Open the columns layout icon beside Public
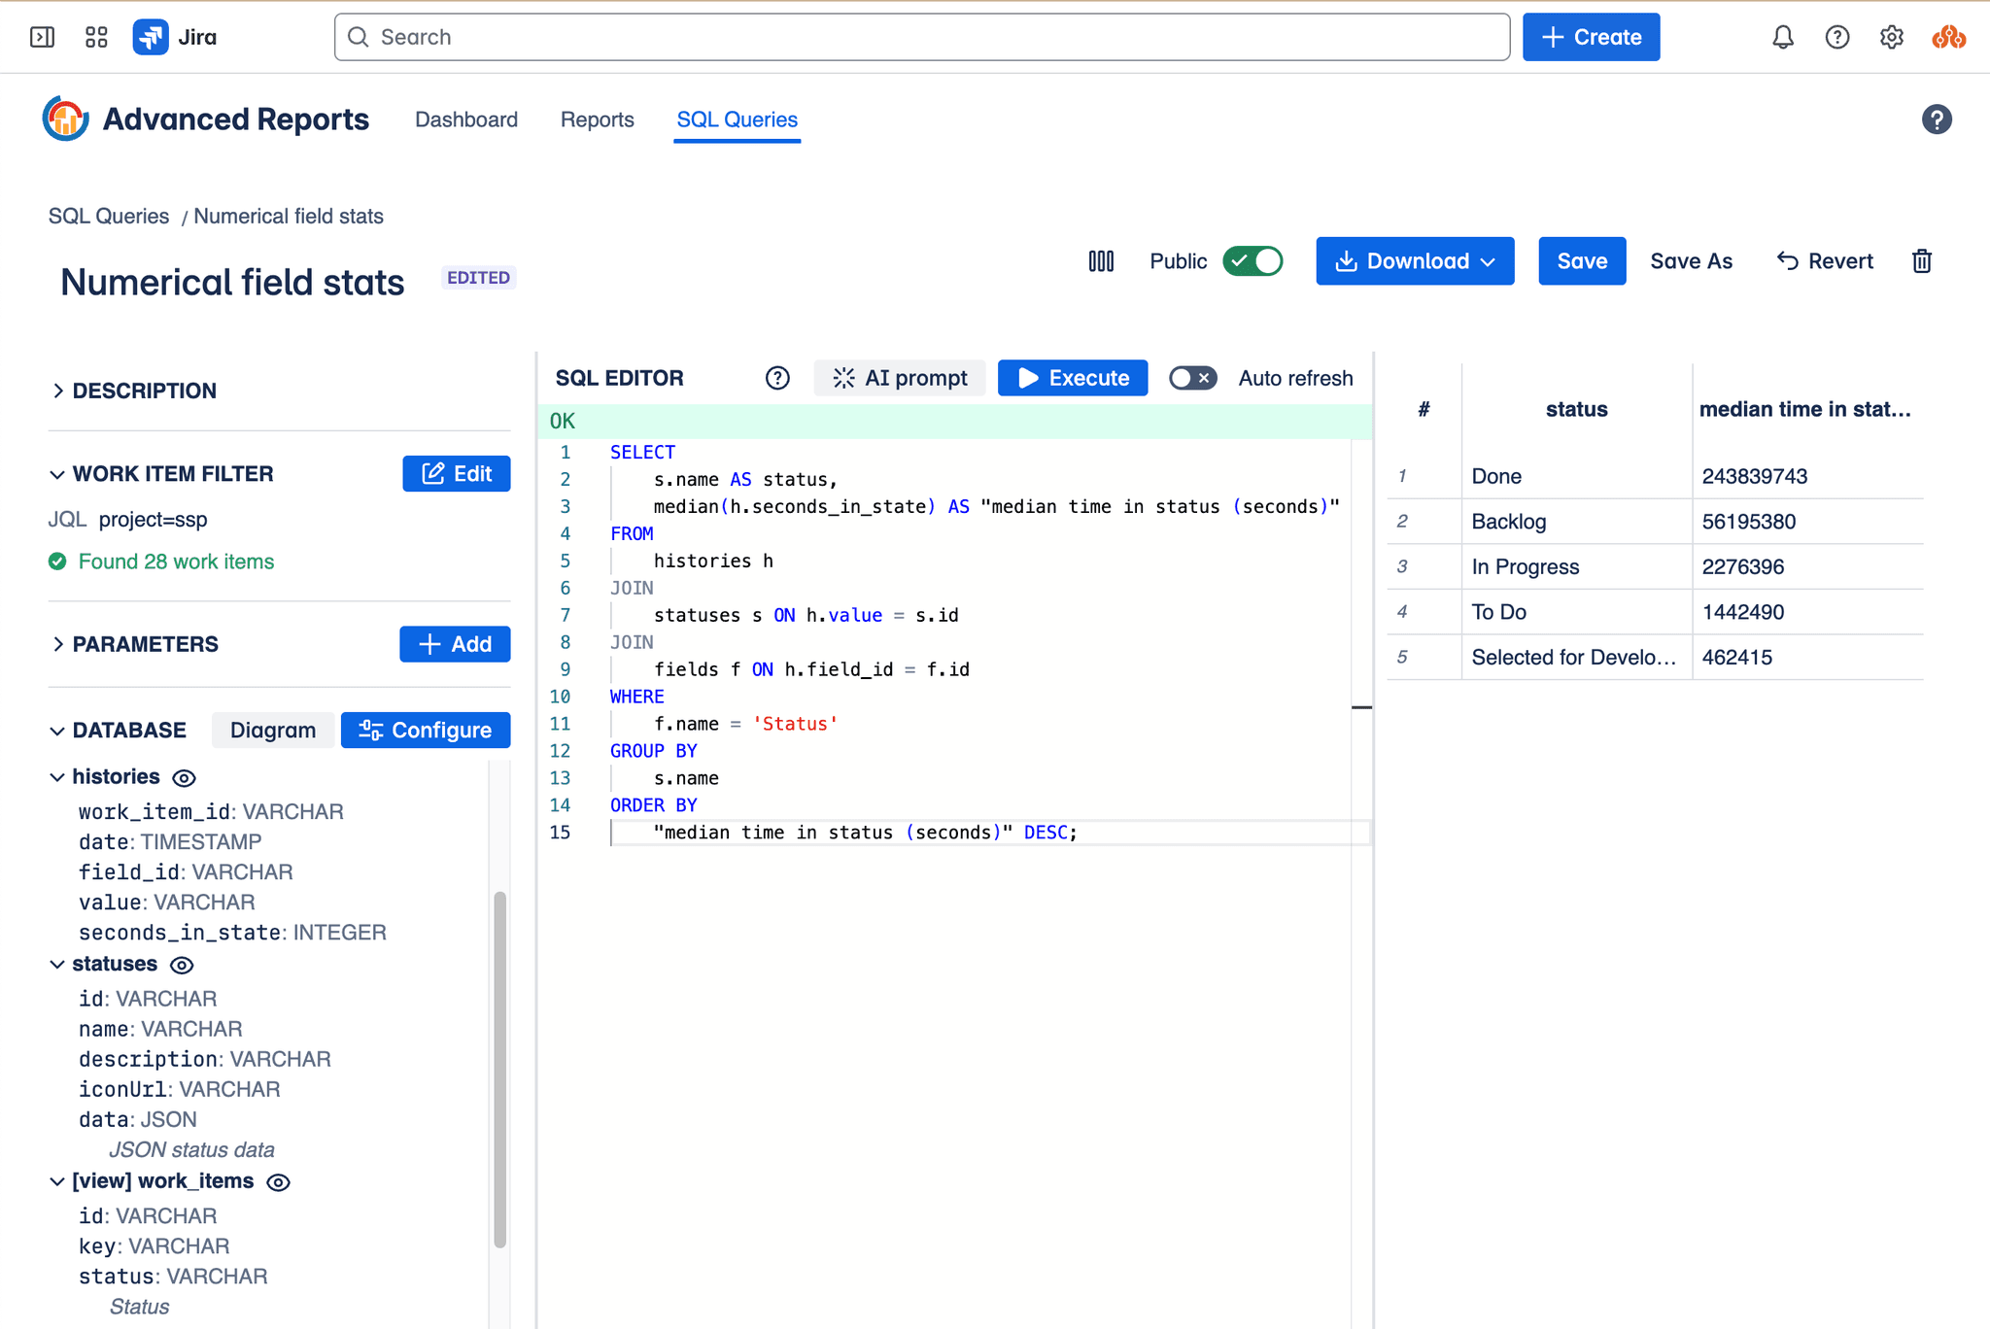Image resolution: width=1990 pixels, height=1329 pixels. (x=1101, y=261)
